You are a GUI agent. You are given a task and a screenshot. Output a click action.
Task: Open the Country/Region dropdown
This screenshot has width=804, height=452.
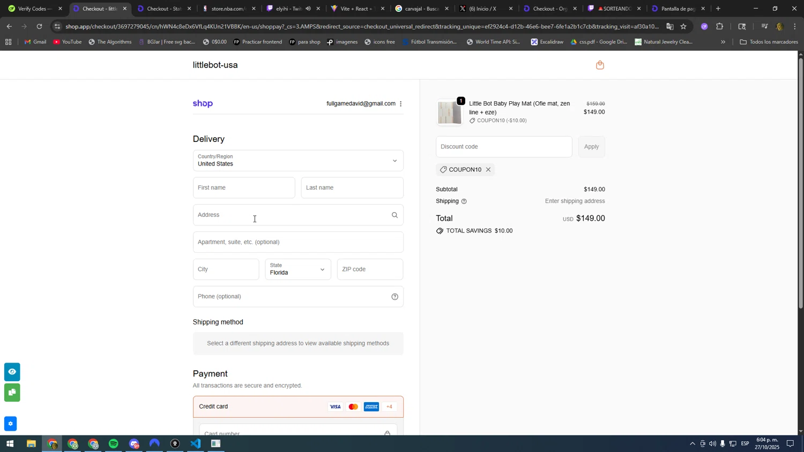298,161
